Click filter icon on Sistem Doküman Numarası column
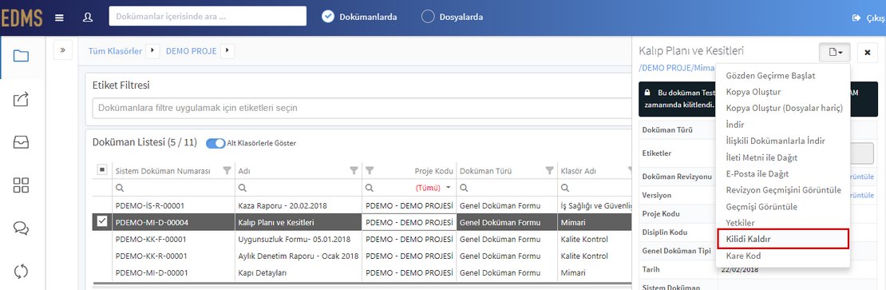The height and width of the screenshot is (290, 886). [227, 170]
